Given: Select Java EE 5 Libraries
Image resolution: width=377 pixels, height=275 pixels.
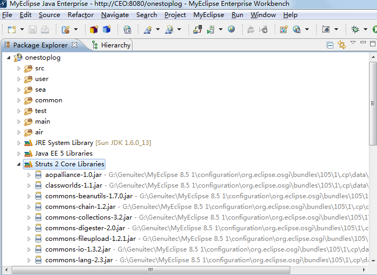Looking at the screenshot, I should click(x=64, y=153).
